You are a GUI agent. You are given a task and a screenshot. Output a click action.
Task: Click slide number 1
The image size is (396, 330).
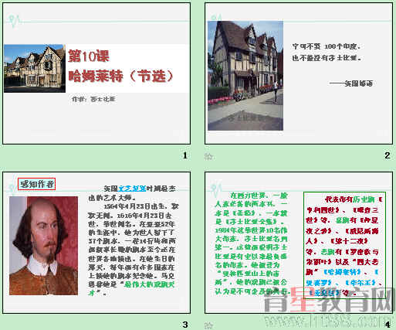(x=184, y=155)
